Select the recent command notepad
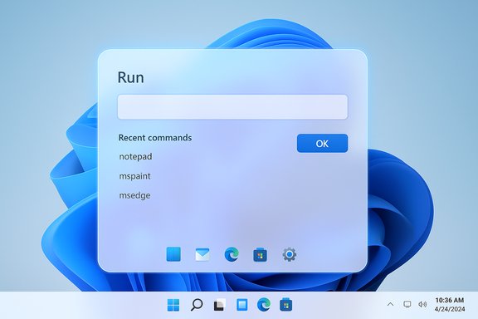The image size is (478, 319). (x=135, y=157)
